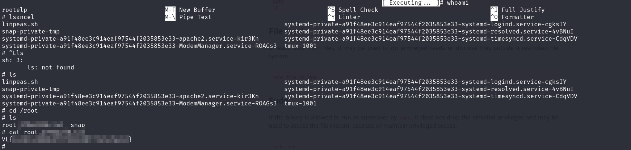This screenshot has height=150, width=631.
Task: Click the ^J Full Justify option
Action: coord(518,10)
